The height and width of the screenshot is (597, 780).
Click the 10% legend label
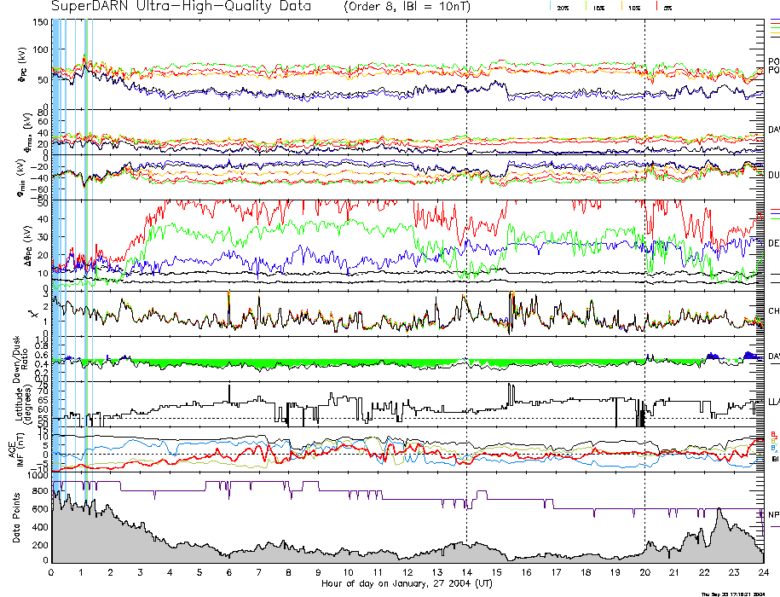(635, 7)
